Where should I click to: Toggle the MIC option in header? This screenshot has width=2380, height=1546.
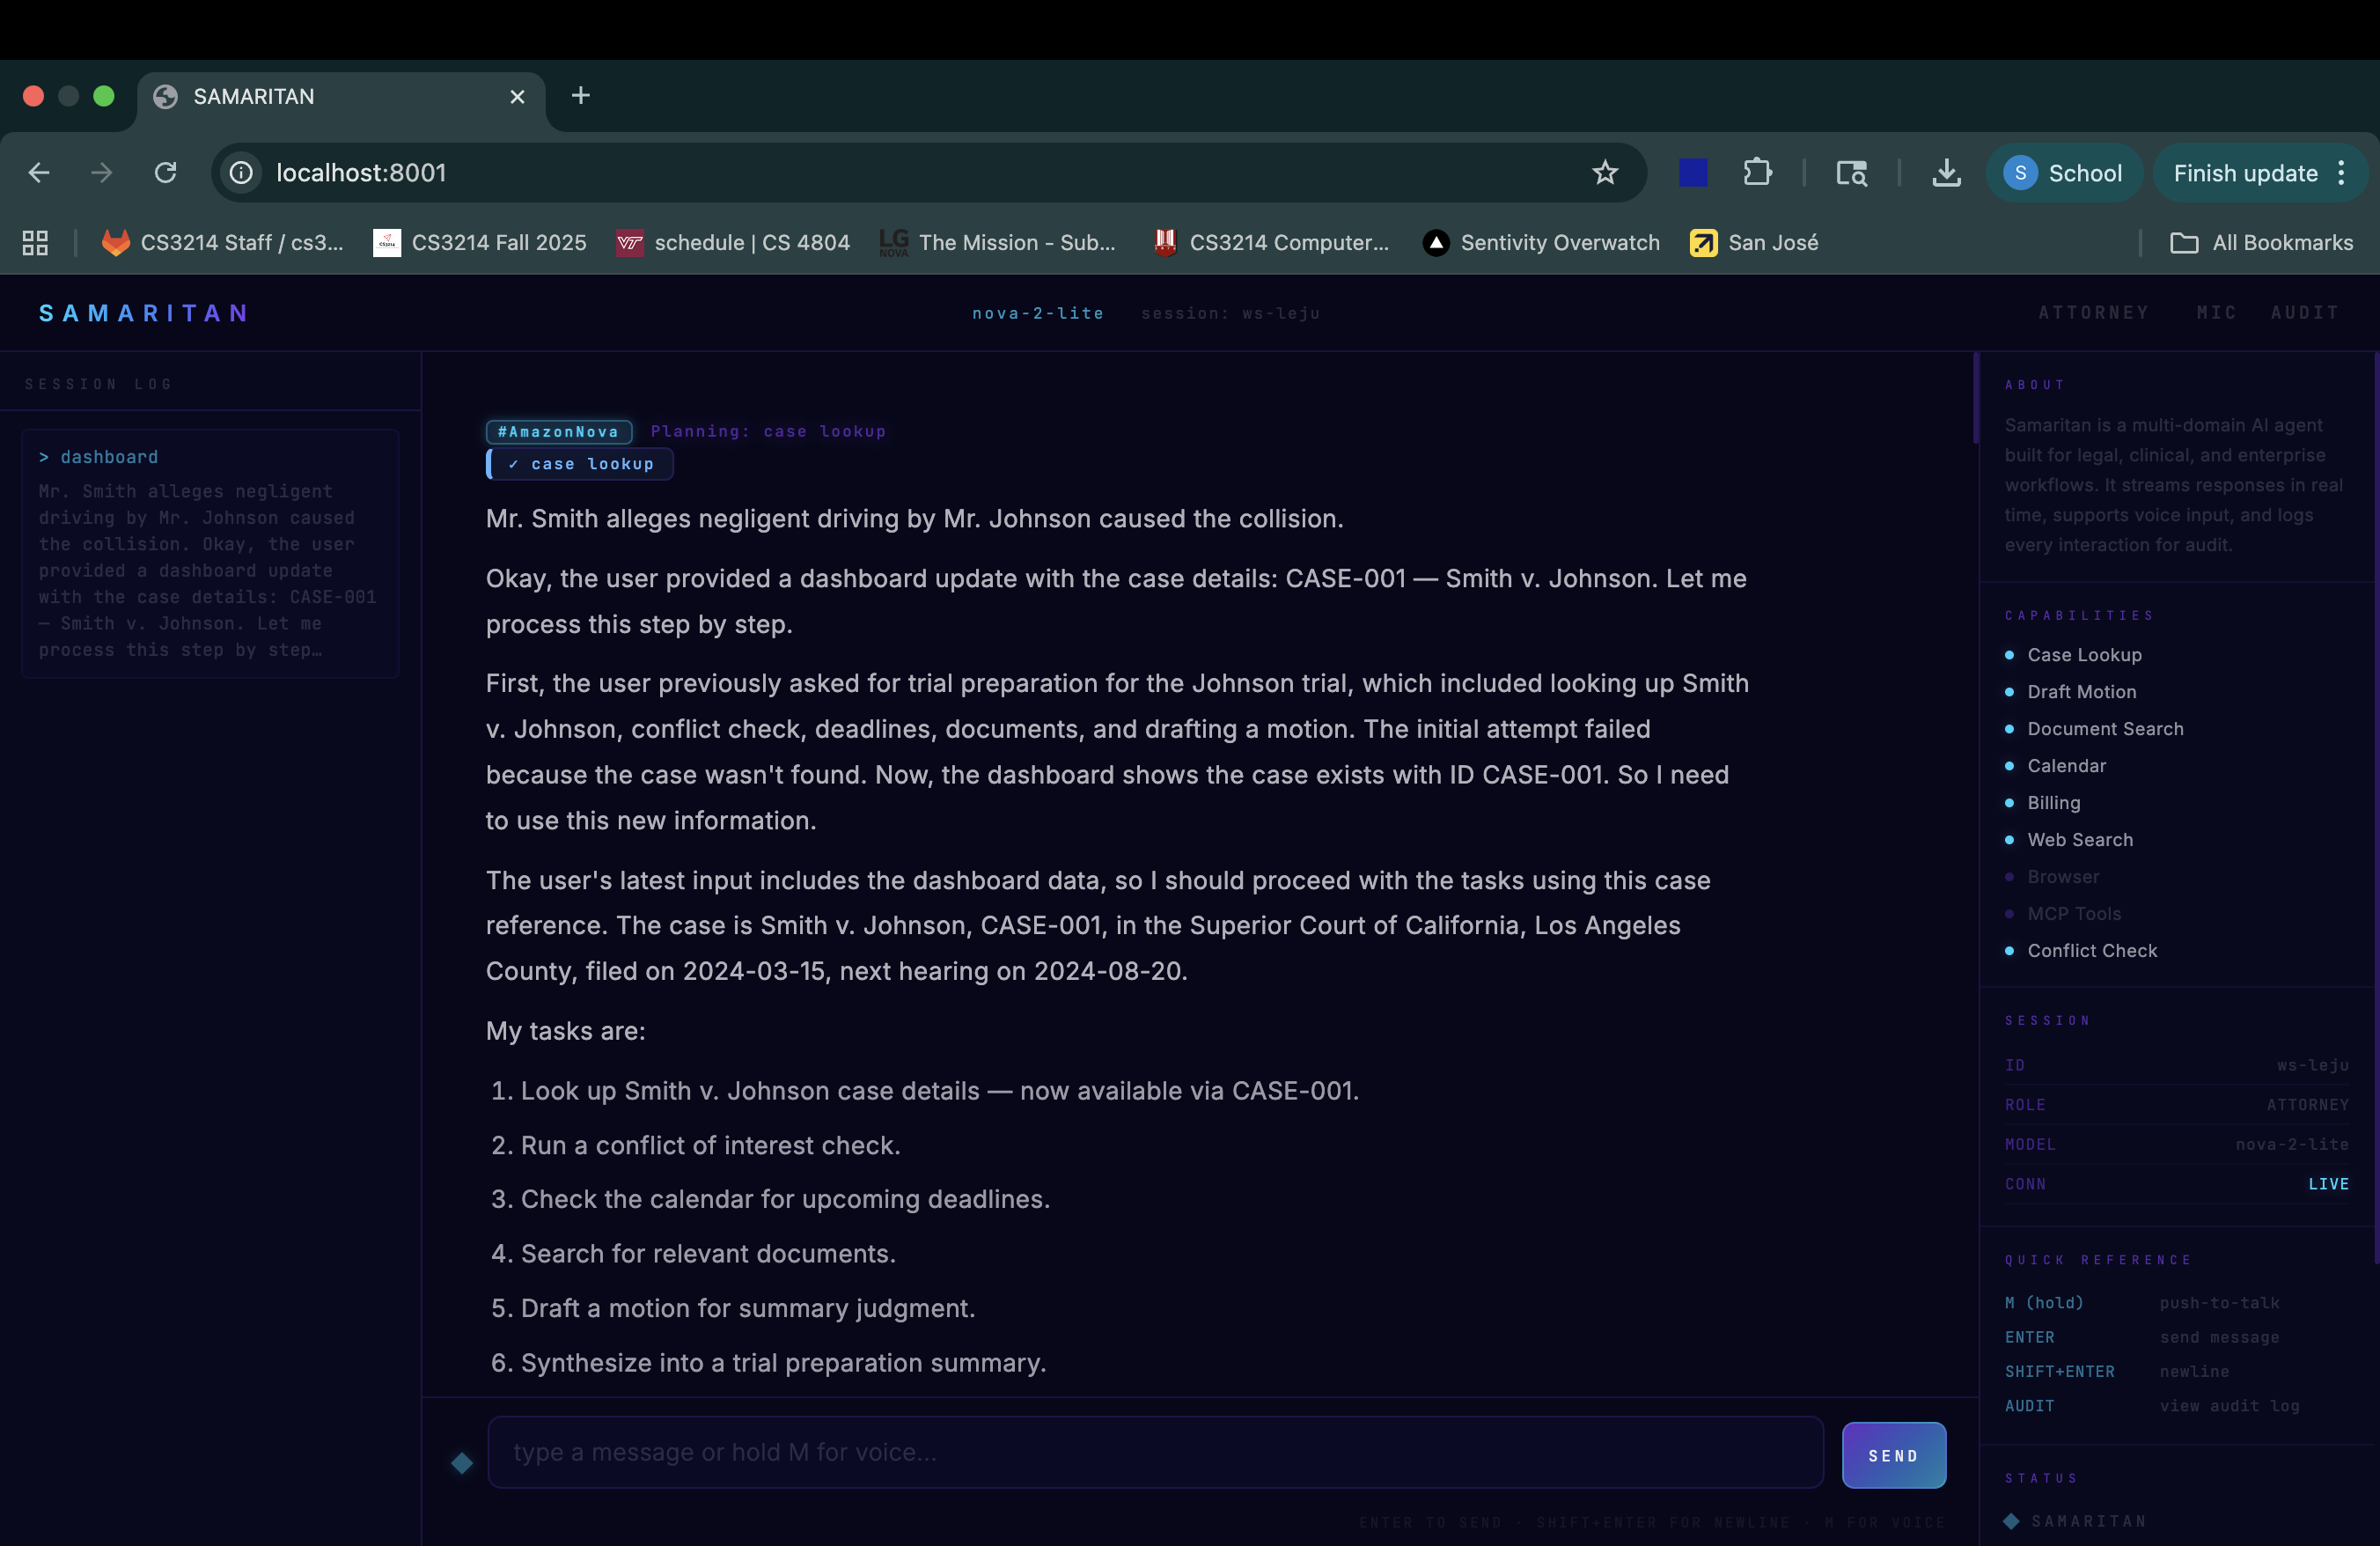pyautogui.click(x=2216, y=313)
